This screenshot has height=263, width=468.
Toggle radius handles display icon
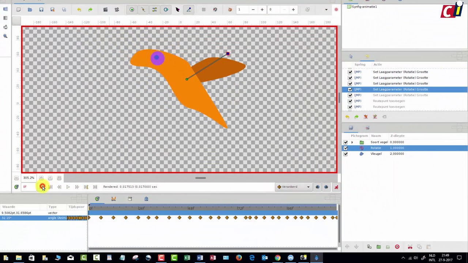tap(166, 9)
